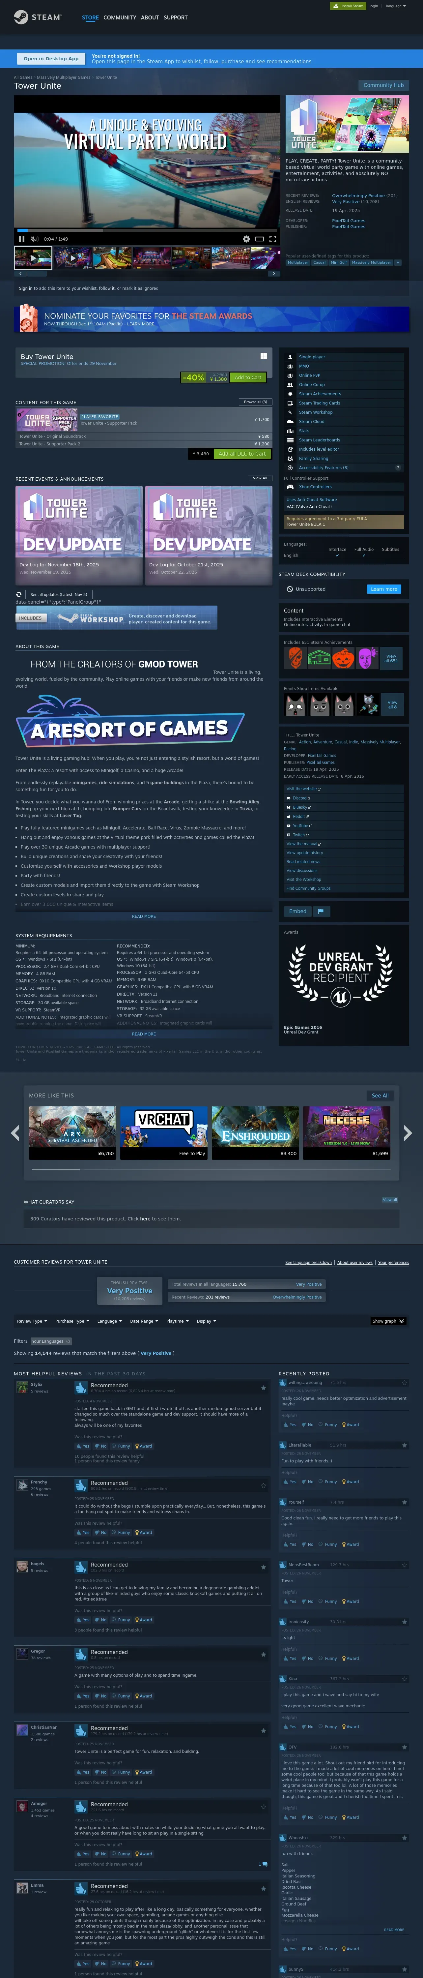The width and height of the screenshot is (423, 1978).
Task: Toggle theater mode on the video player
Action: pyautogui.click(x=260, y=239)
